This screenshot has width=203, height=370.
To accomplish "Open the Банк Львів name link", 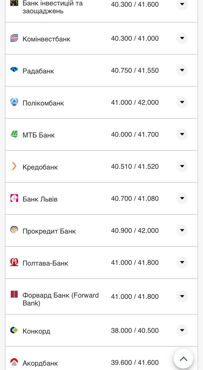I will [40, 199].
